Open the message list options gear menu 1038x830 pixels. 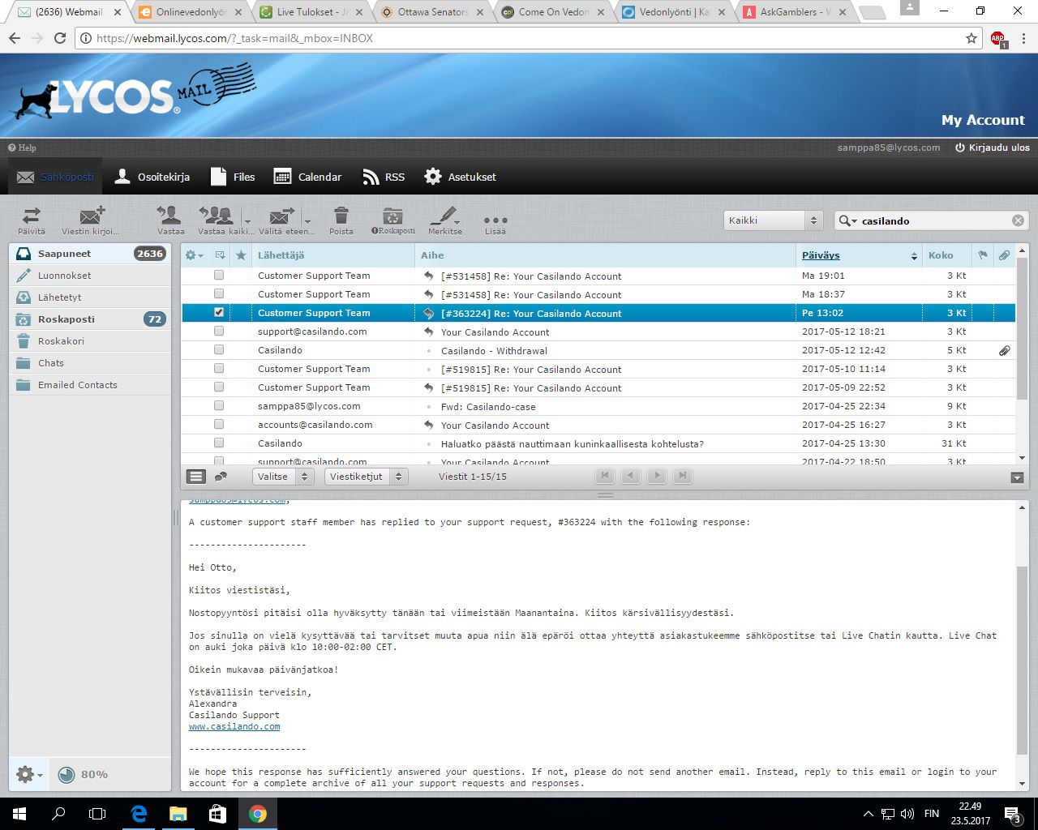click(194, 255)
